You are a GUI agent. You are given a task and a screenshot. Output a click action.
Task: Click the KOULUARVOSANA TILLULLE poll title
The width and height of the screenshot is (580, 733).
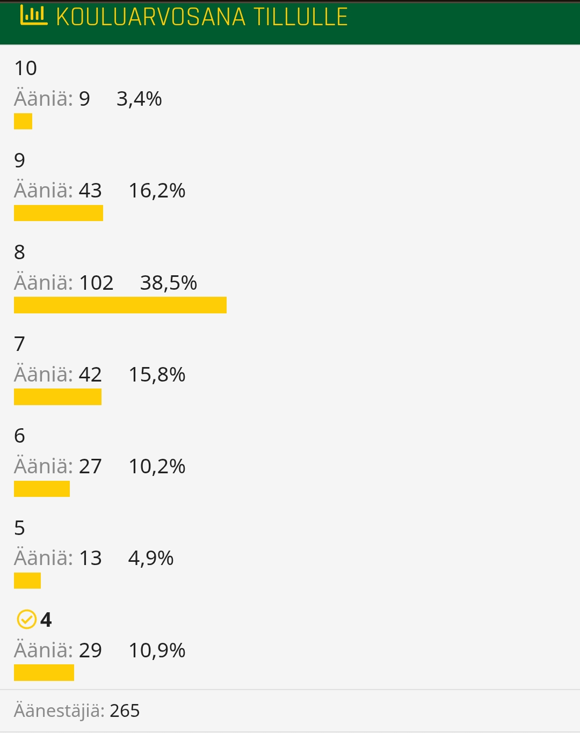pyautogui.click(x=202, y=17)
